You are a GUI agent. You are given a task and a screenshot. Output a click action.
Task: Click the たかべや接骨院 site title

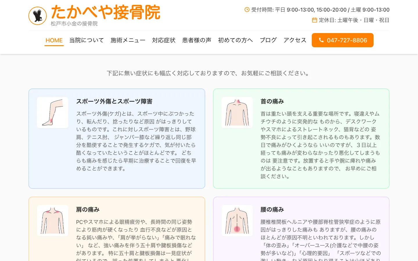click(106, 12)
